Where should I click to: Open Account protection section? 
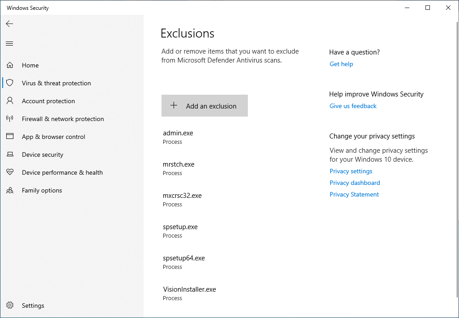point(48,101)
